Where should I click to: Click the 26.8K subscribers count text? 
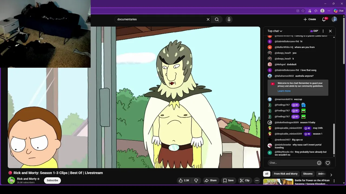coord(26,183)
